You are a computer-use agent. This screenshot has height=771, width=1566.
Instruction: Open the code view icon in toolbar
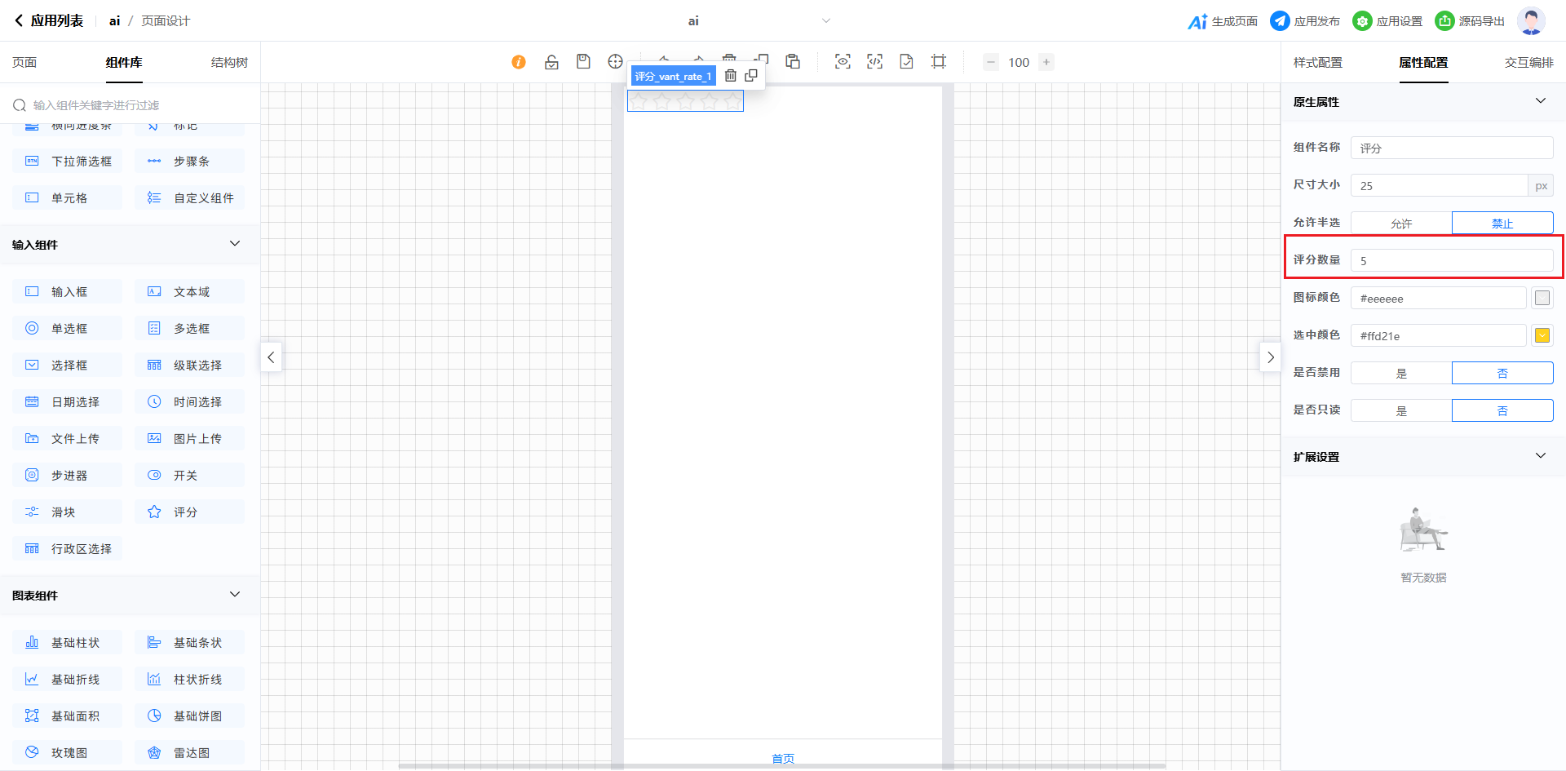click(x=874, y=62)
